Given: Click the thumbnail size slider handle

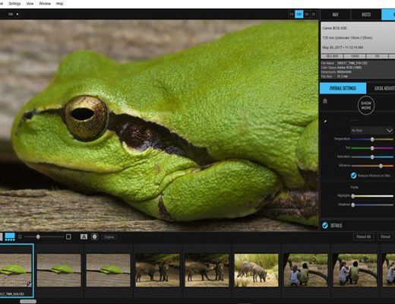Looking at the screenshot, I should pos(38,237).
